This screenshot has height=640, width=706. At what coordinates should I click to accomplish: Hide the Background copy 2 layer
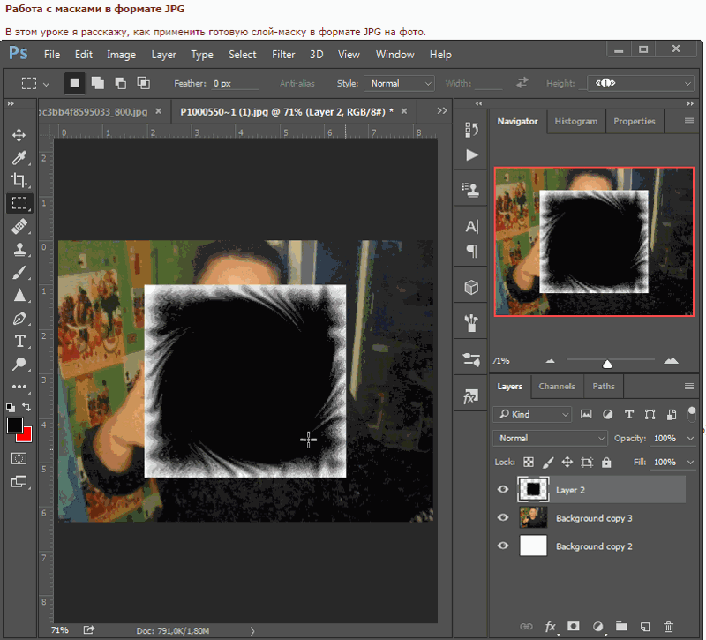click(503, 546)
